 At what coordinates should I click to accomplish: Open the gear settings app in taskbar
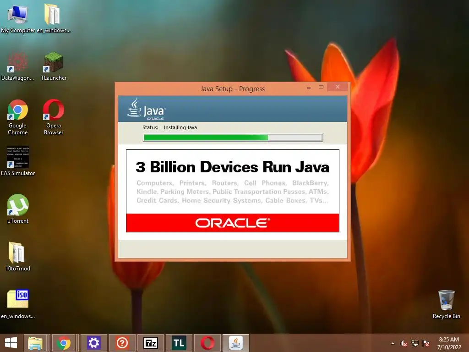(x=93, y=343)
